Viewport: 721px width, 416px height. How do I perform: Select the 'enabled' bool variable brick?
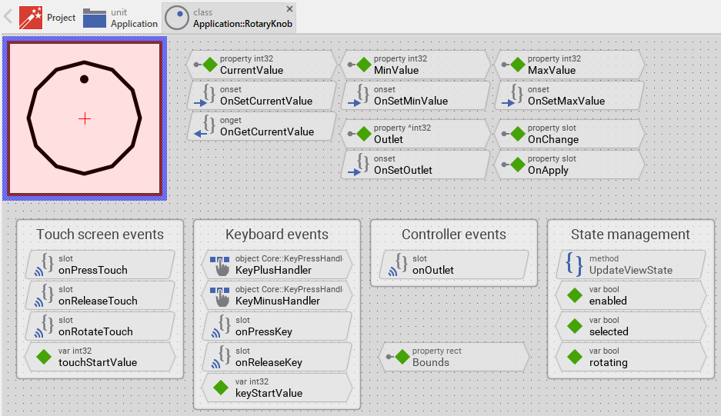[x=626, y=296]
